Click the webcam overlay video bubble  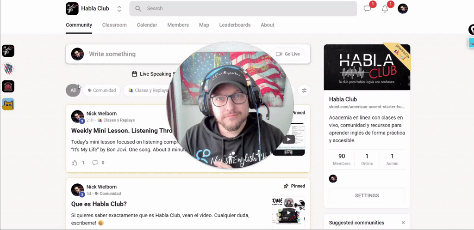pos(230,105)
